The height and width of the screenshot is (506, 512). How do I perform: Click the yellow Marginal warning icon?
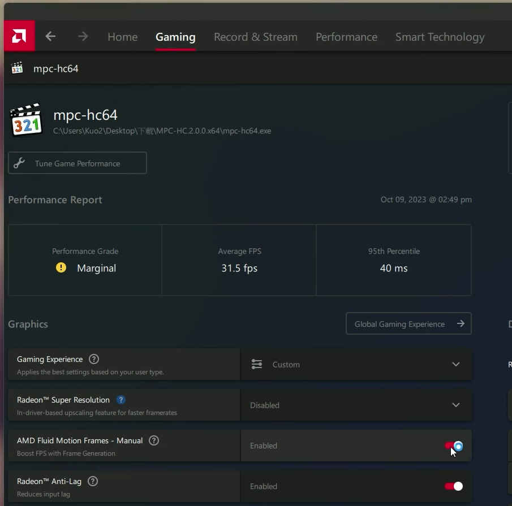point(61,267)
